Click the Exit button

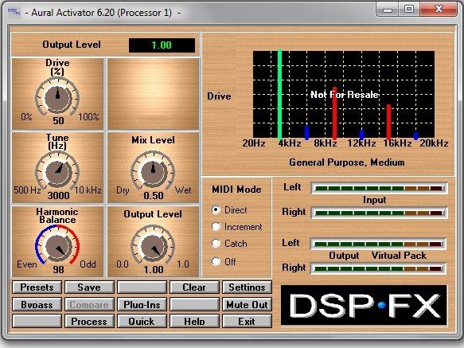click(x=247, y=322)
